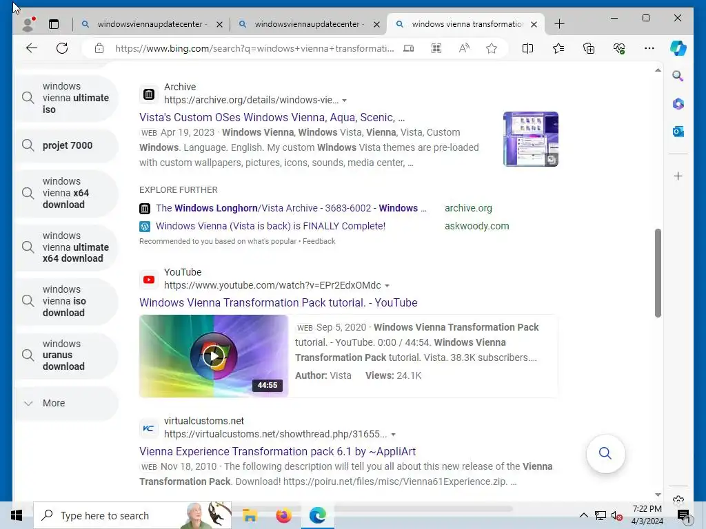706x529 pixels.
Task: Select the windows vienna transformation tab
Action: pyautogui.click(x=466, y=24)
